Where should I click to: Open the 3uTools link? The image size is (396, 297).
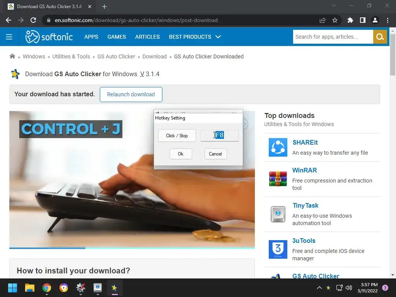pos(304,241)
